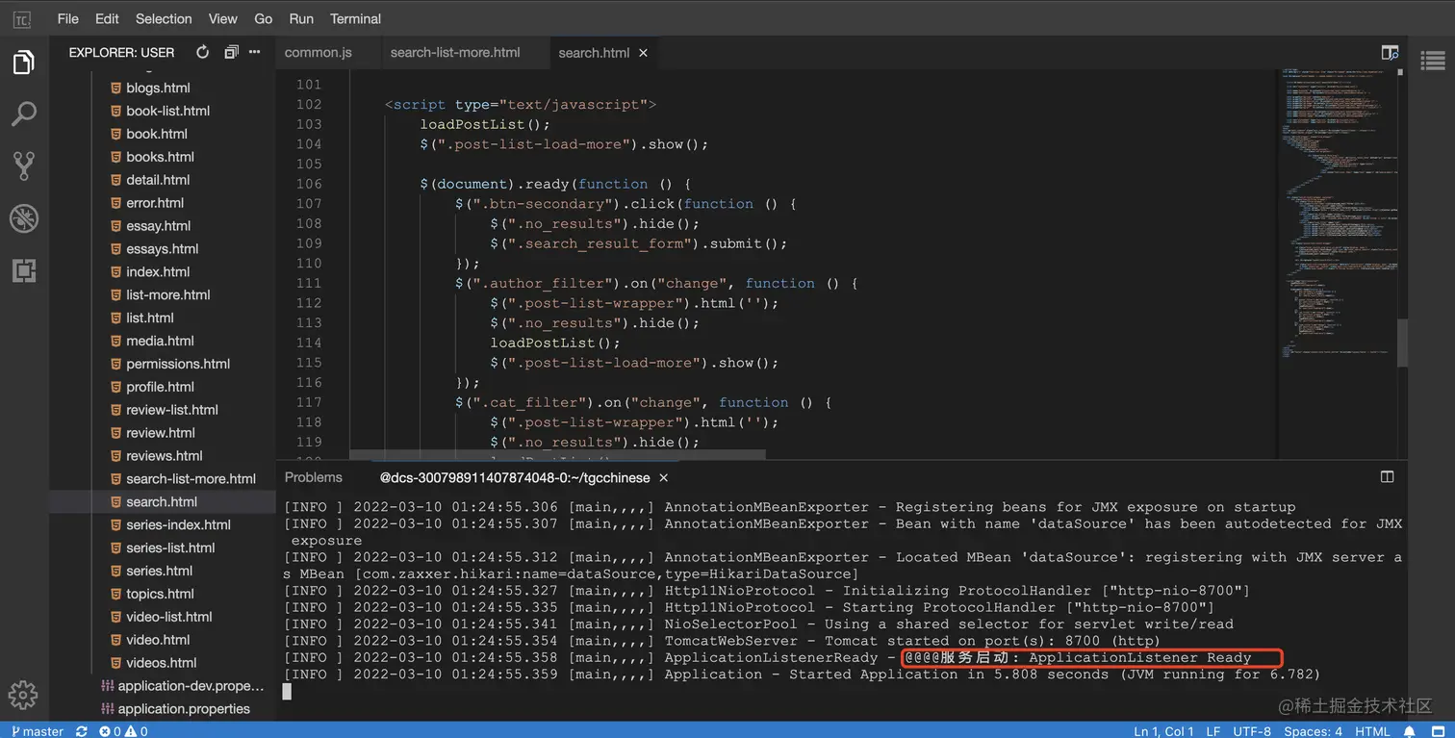Click line number 110 in gutter
1455x738 pixels.
[309, 263]
